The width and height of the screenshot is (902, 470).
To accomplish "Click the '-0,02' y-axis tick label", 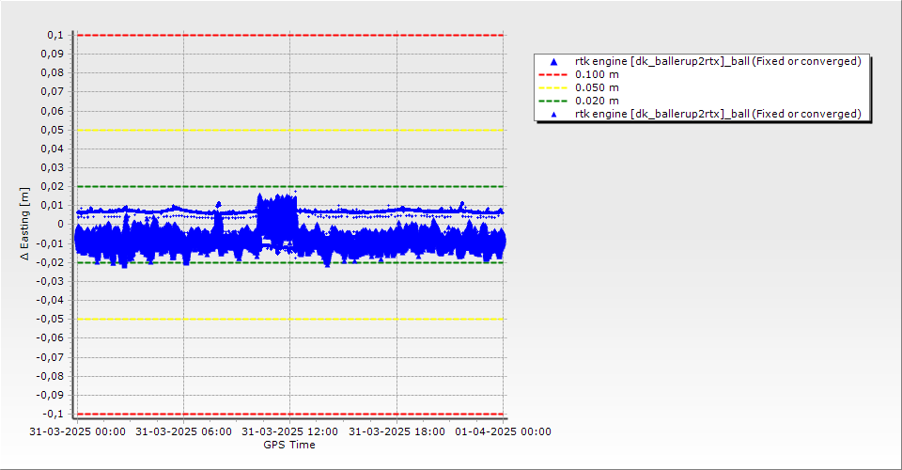I will tap(51, 262).
